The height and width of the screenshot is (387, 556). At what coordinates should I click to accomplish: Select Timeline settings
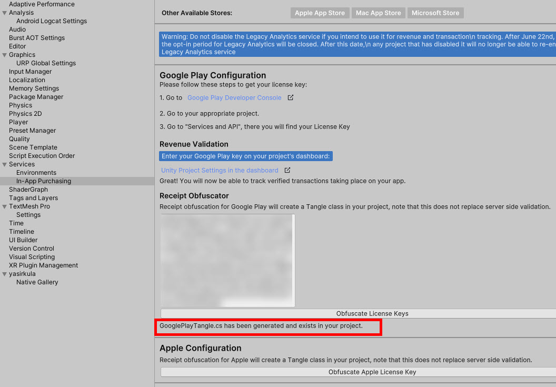coord(22,232)
